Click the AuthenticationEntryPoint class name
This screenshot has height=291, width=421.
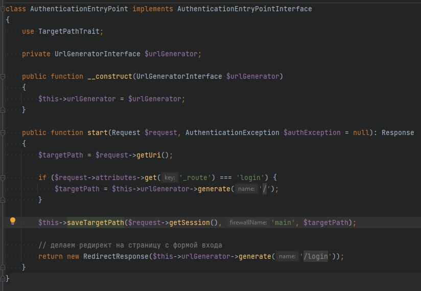pos(79,9)
